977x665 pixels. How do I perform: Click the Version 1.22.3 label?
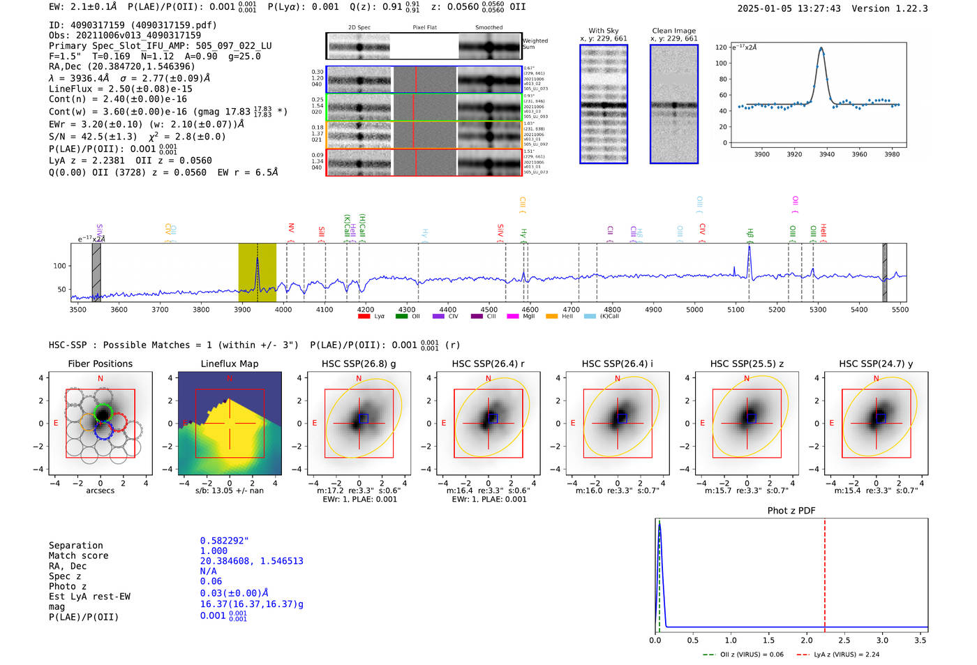pos(890,8)
